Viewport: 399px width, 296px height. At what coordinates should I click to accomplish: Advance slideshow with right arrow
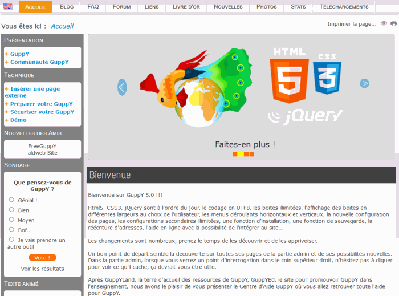[x=364, y=83]
